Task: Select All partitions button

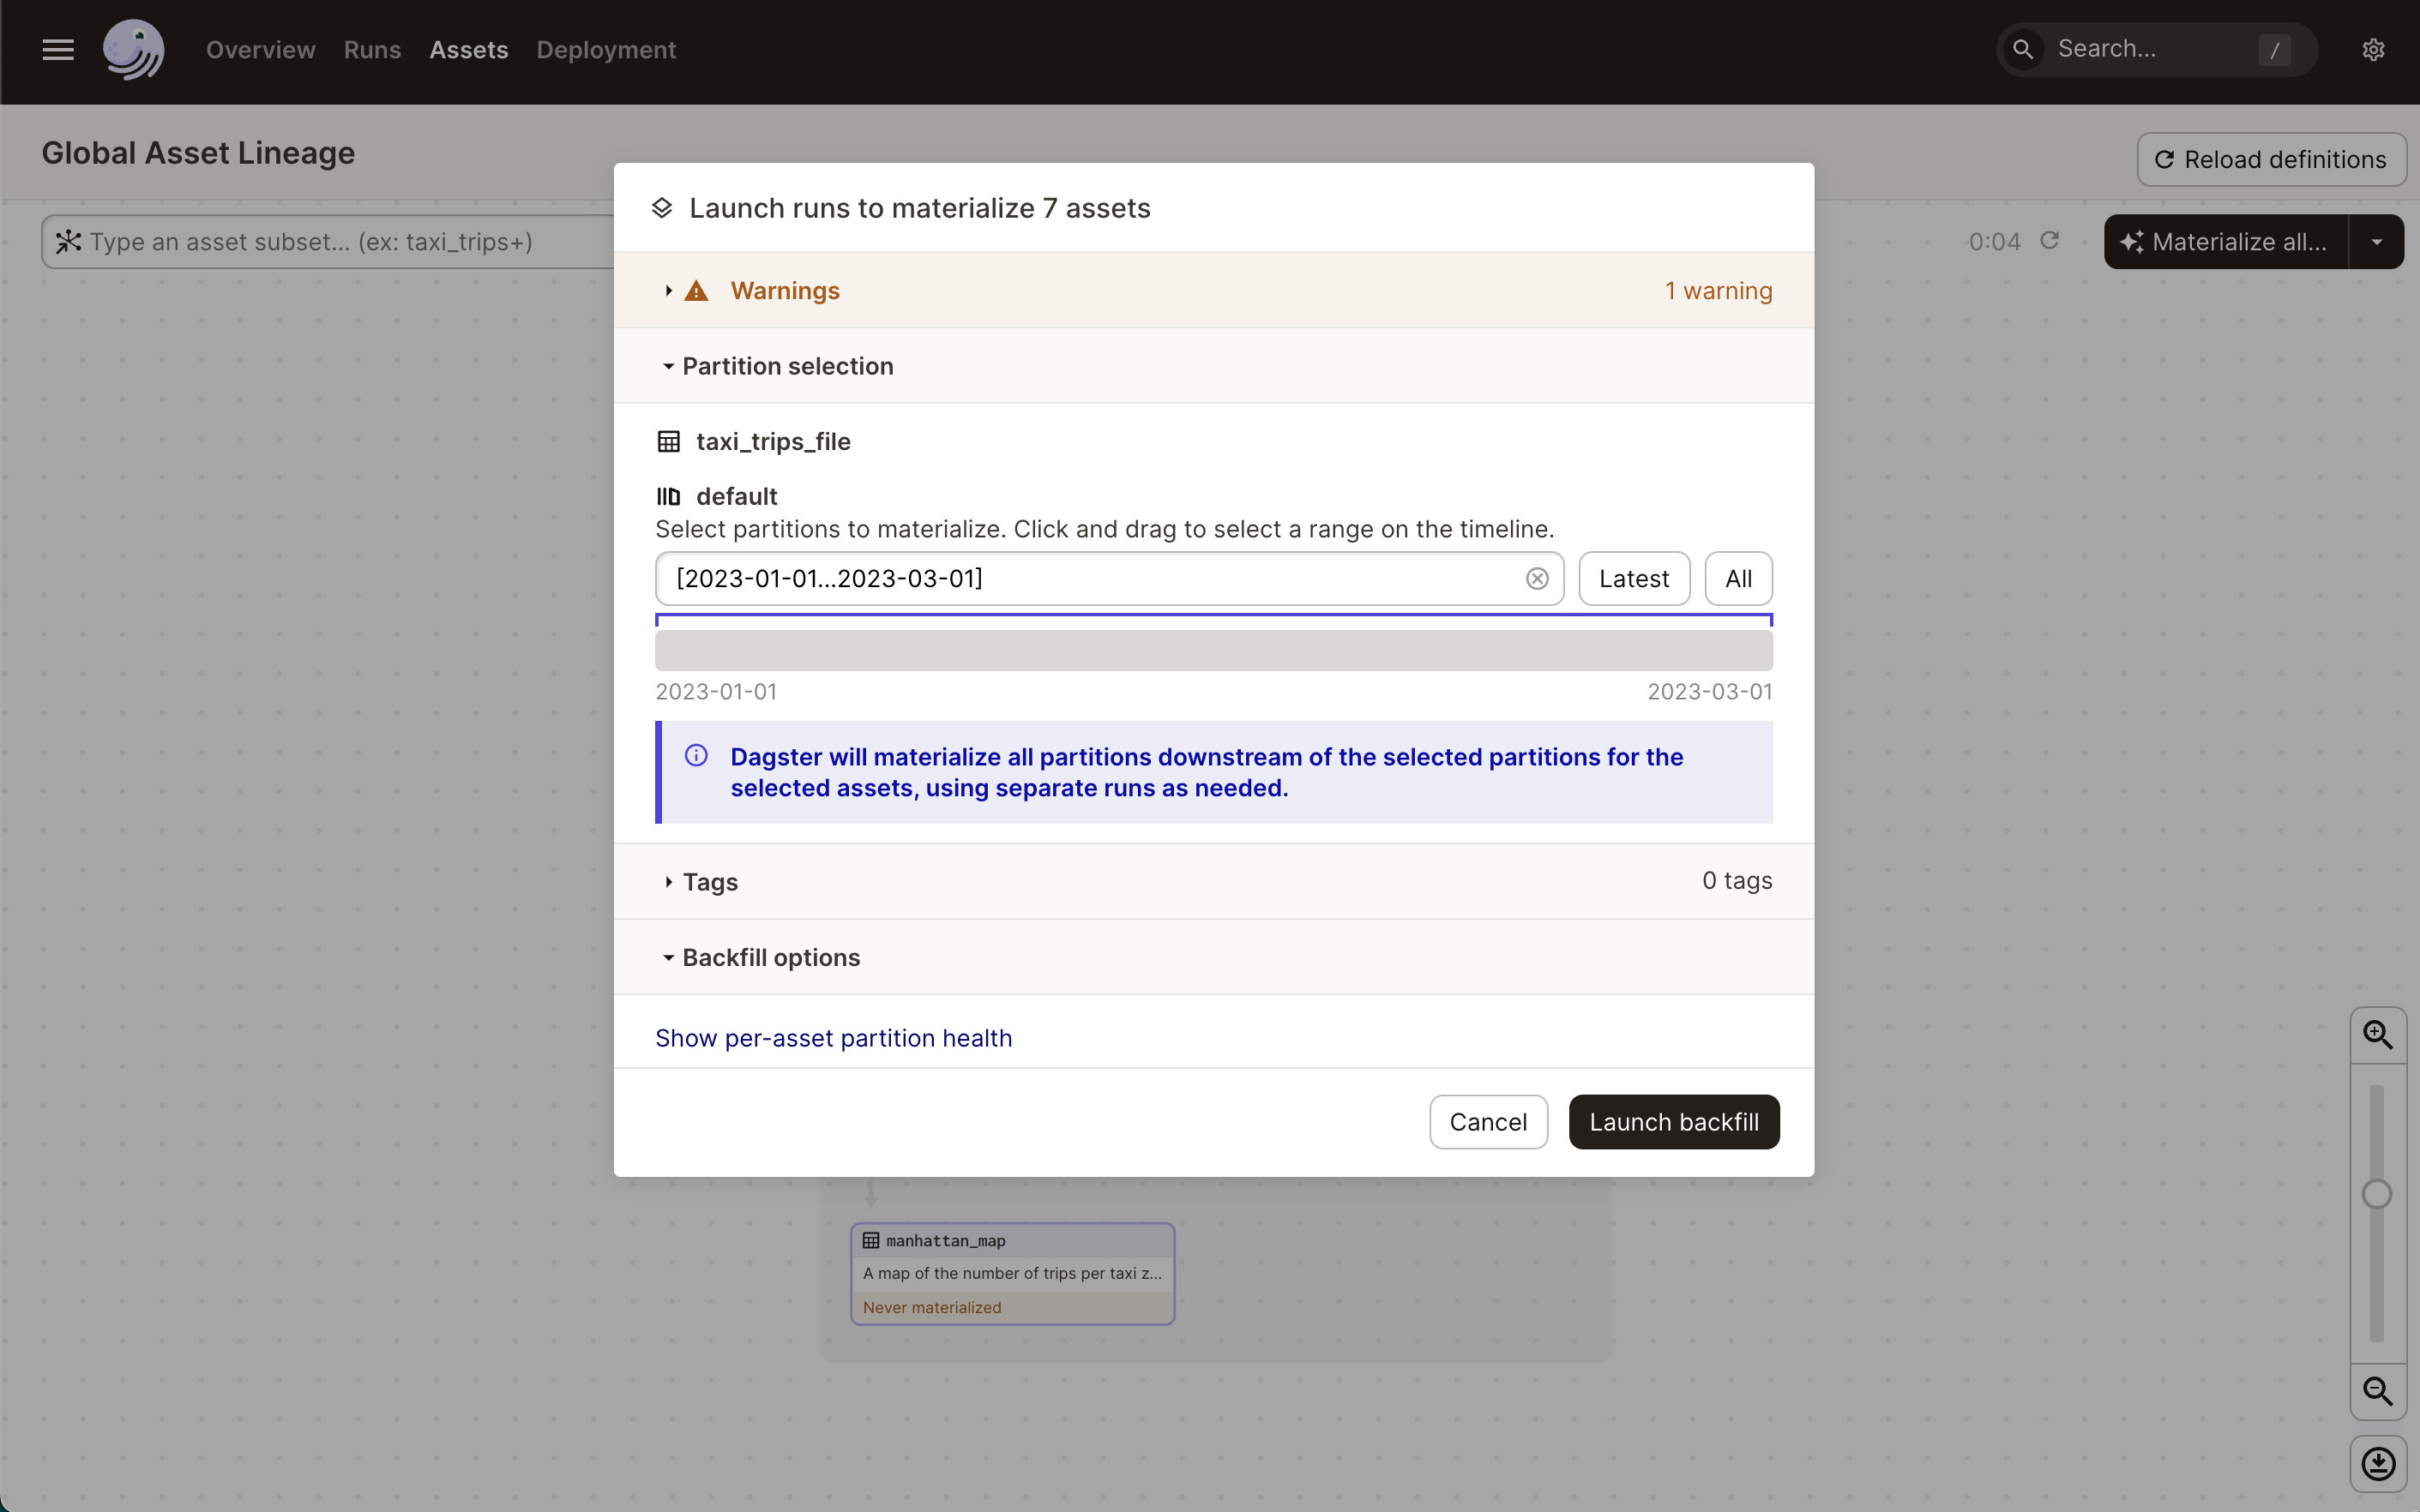Action: coord(1739,579)
